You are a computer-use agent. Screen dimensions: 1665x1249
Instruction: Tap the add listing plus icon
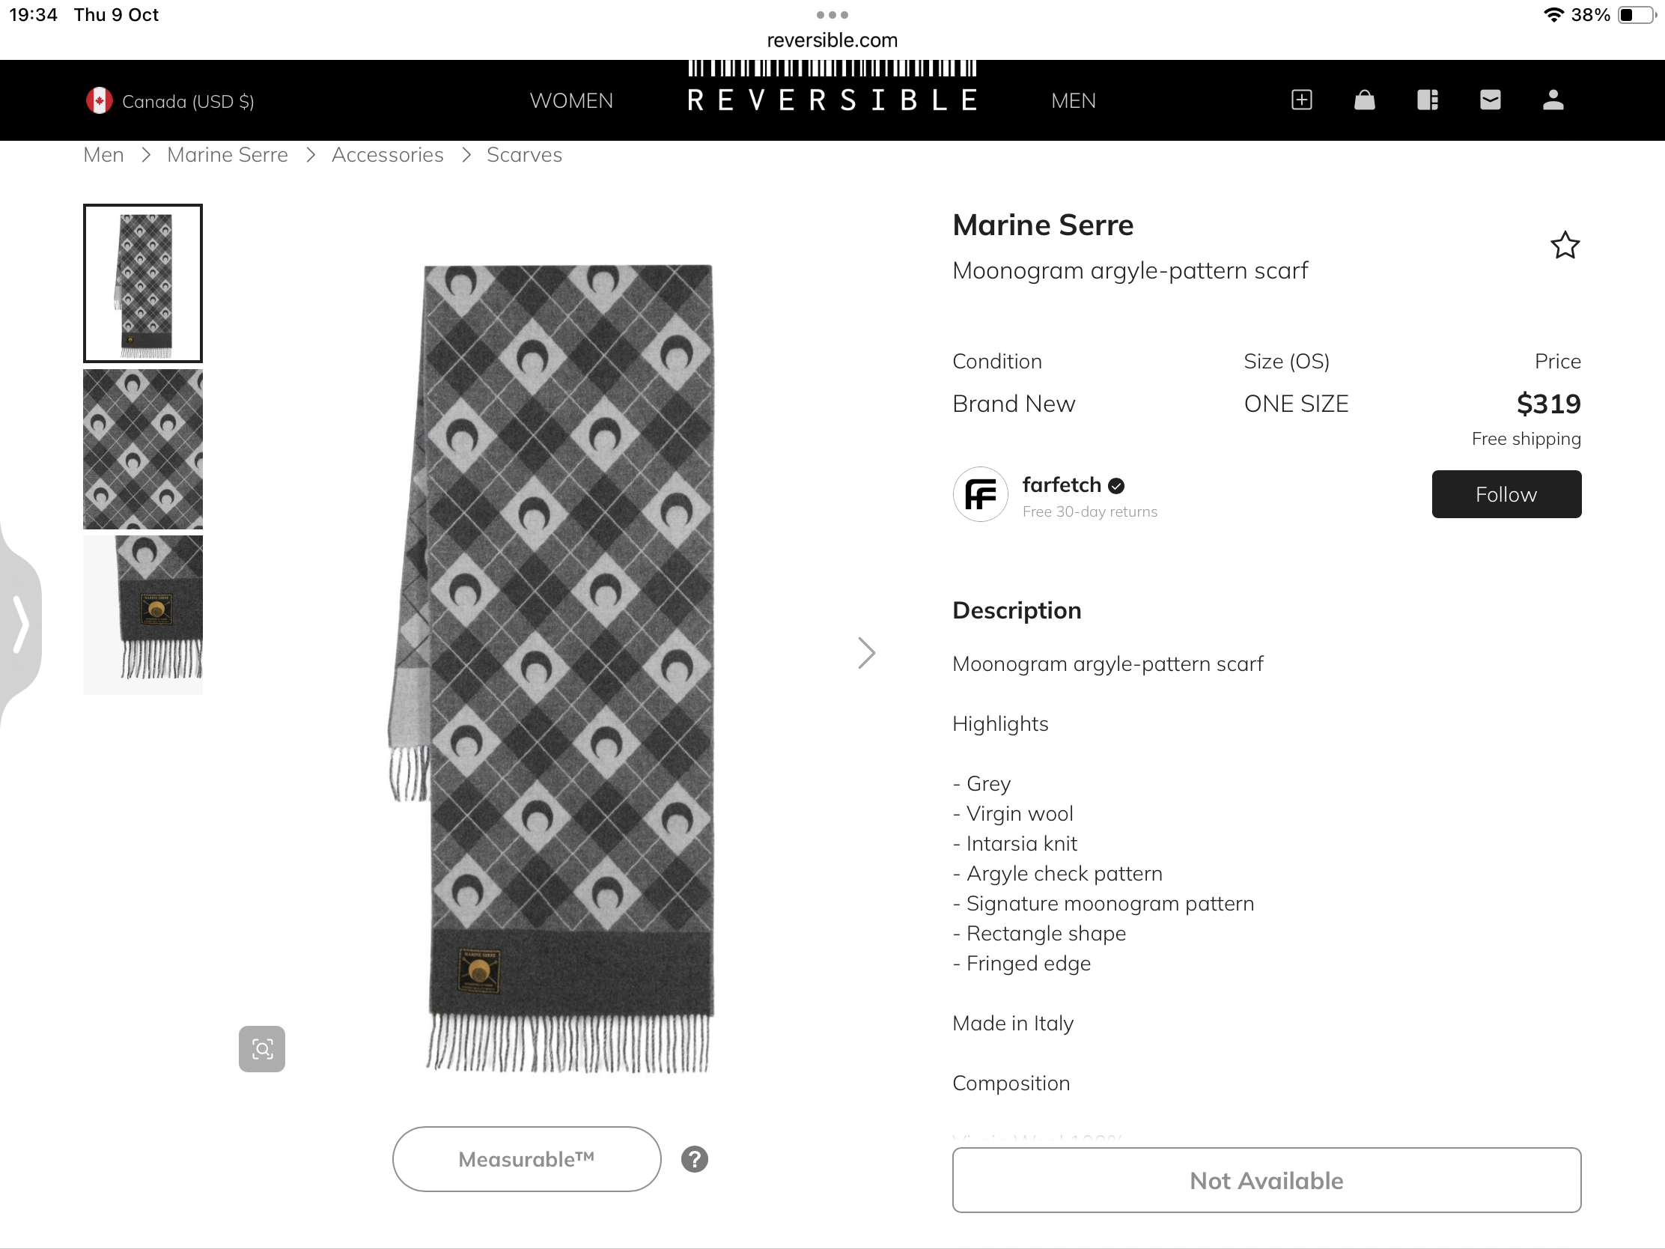(x=1301, y=100)
